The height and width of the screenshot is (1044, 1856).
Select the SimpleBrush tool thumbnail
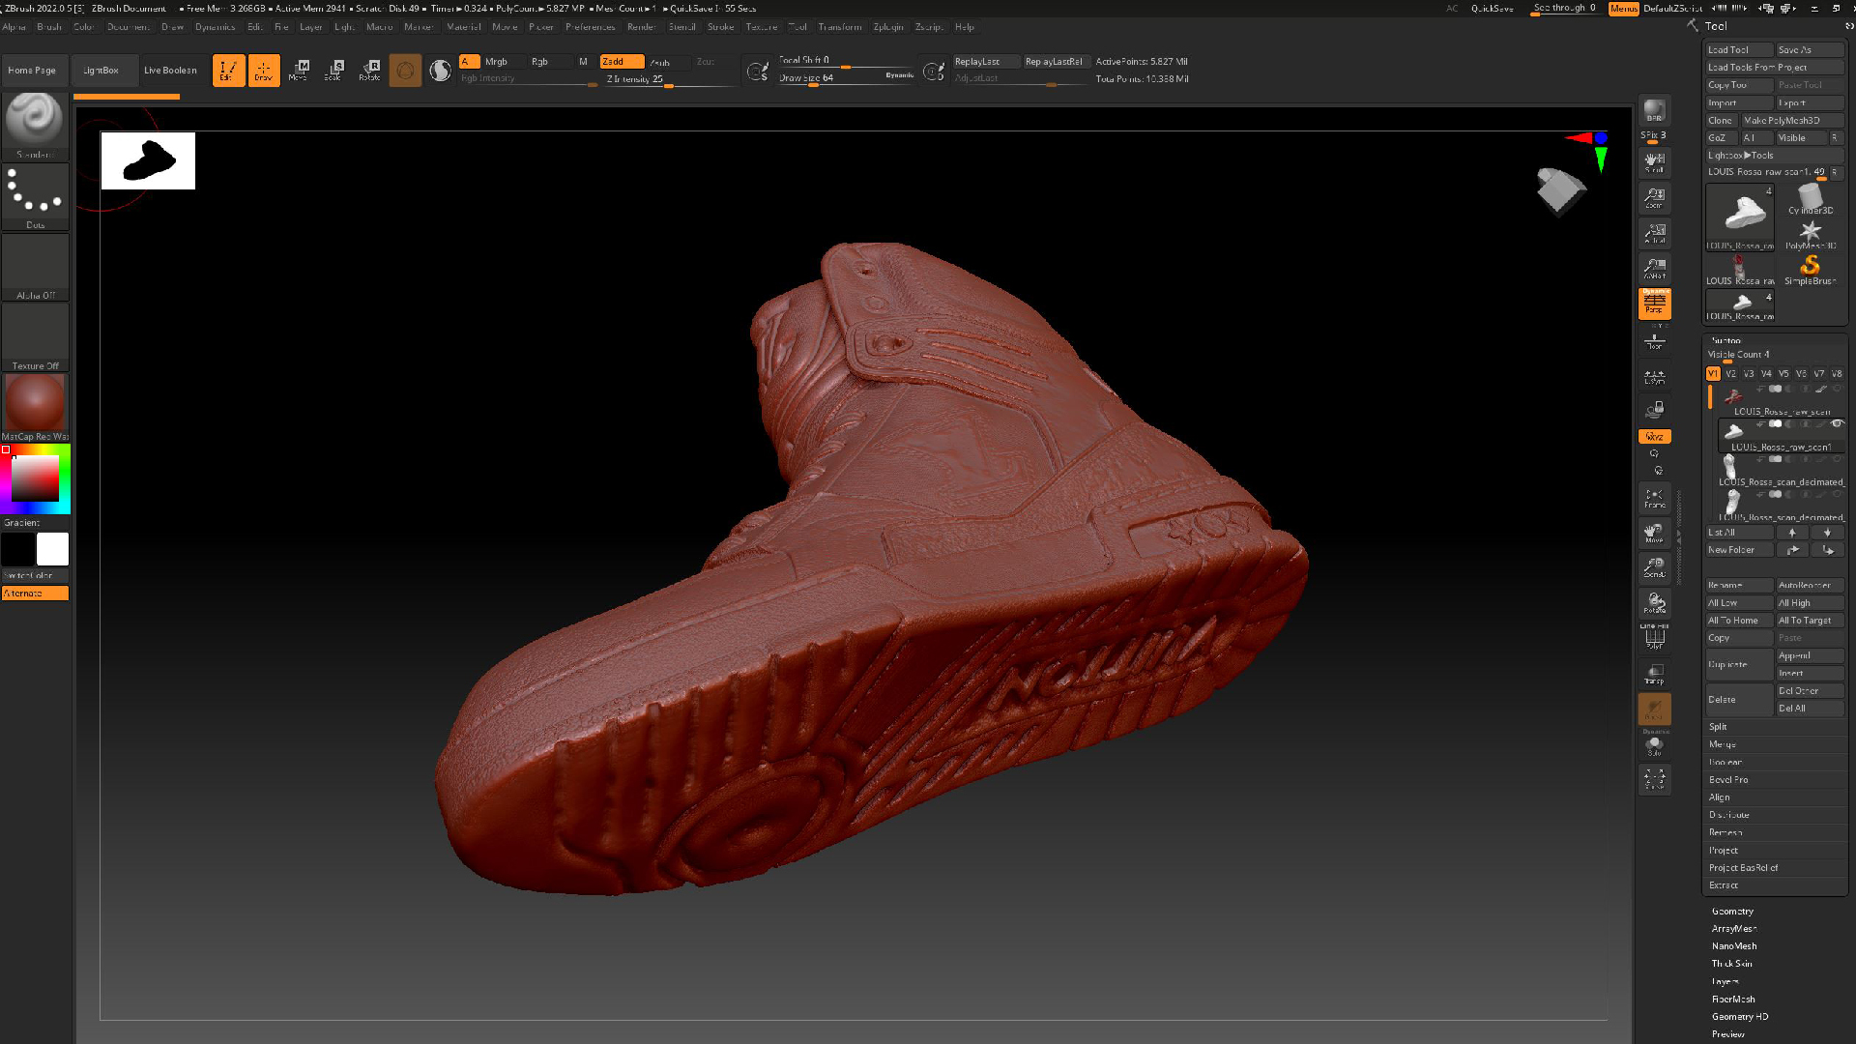(1810, 269)
